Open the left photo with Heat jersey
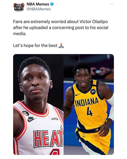Screen dimensions: 127x159 [x=38, y=105]
